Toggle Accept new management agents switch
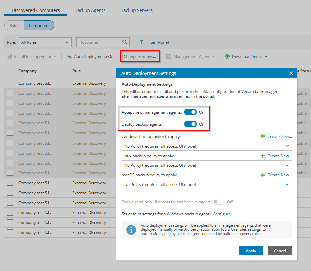This screenshot has height=271, width=311. 190,112
